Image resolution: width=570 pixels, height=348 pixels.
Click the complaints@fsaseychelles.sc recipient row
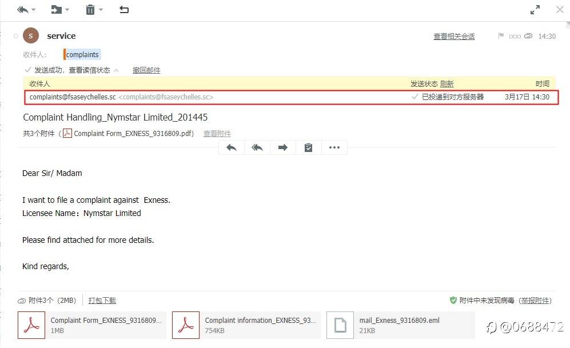point(291,97)
